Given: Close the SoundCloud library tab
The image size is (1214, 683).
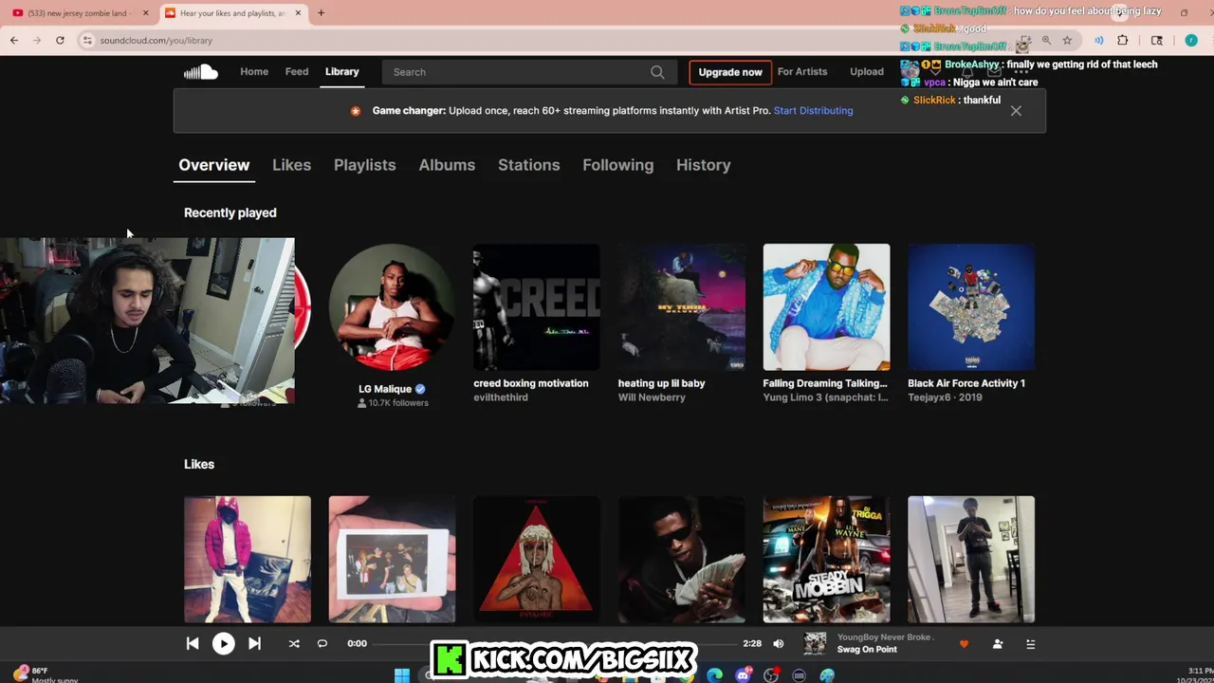Looking at the screenshot, I should click(x=298, y=13).
